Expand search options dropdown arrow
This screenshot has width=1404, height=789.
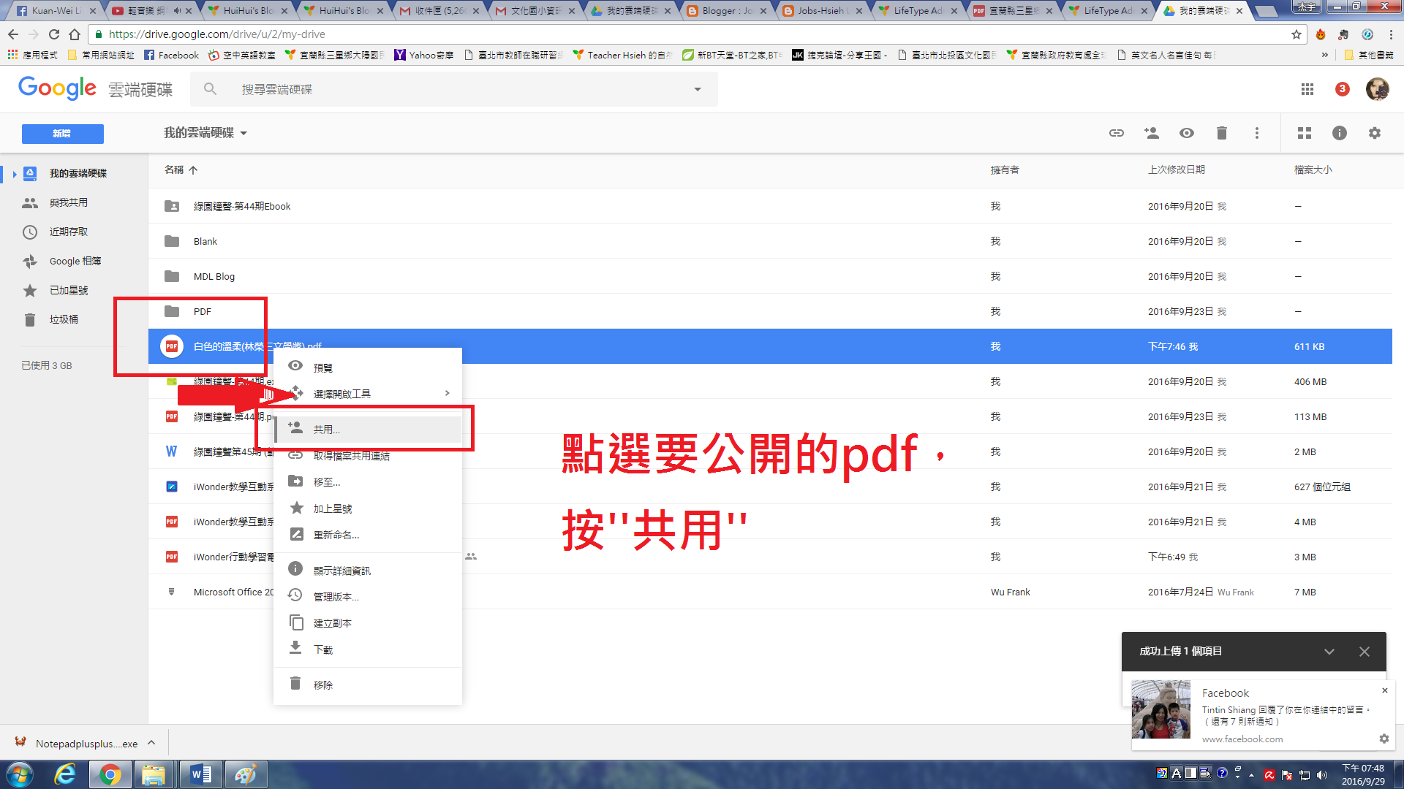(x=697, y=89)
